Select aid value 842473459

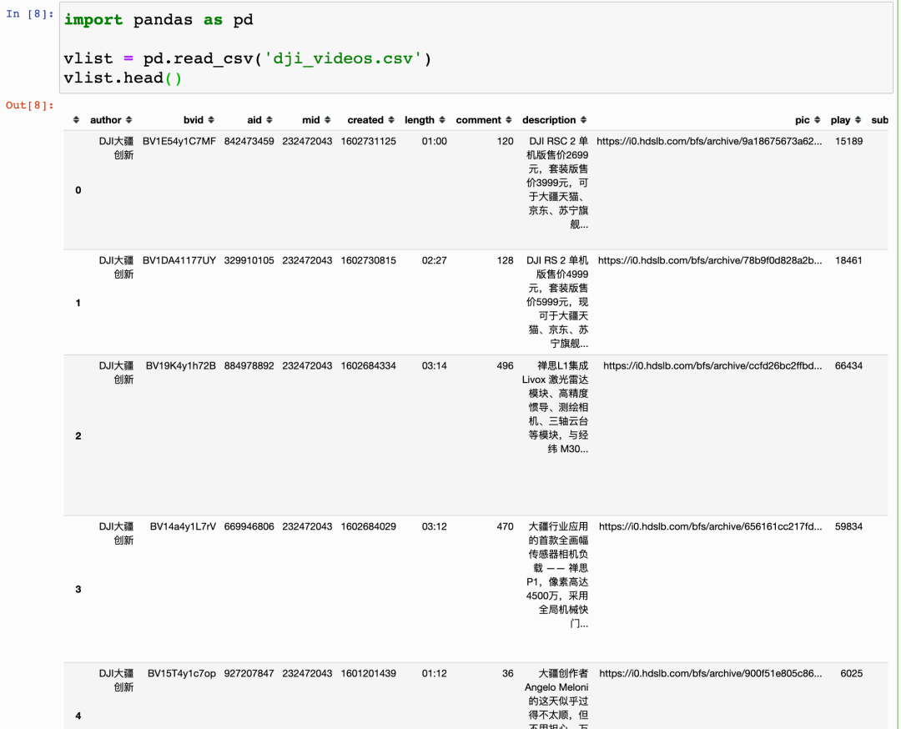tap(249, 141)
